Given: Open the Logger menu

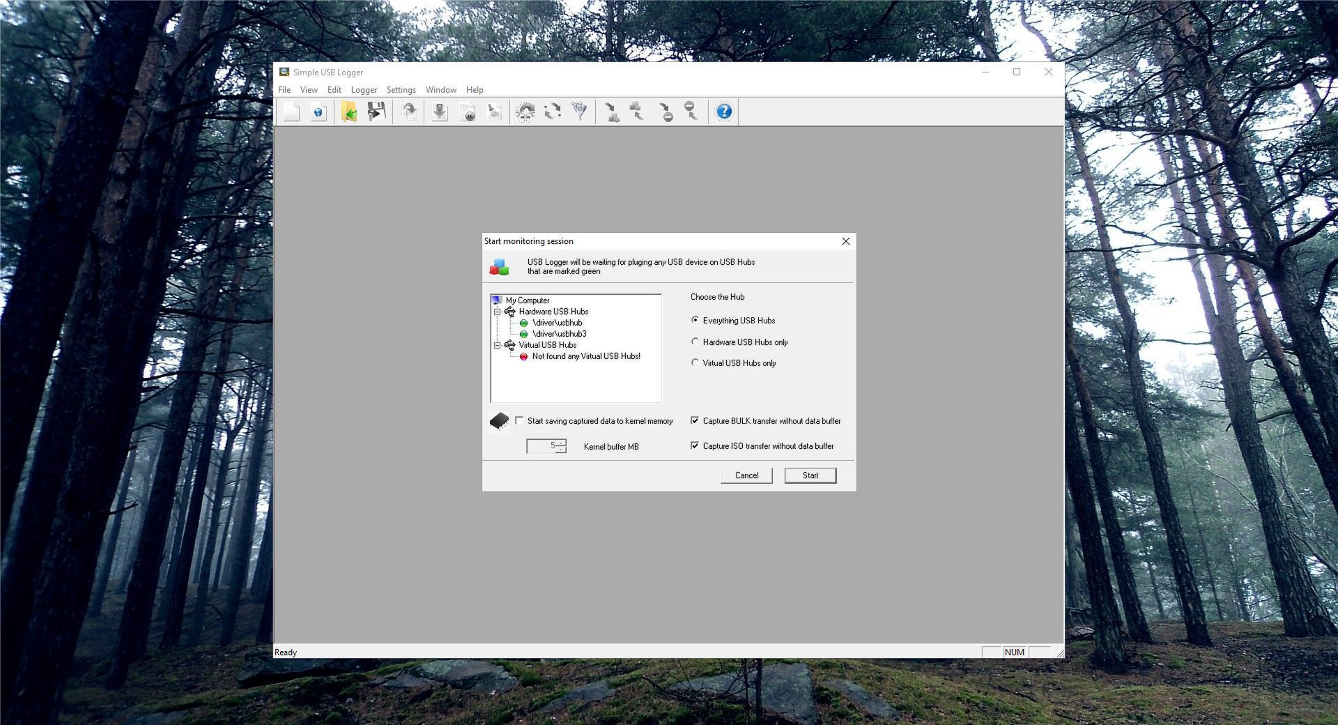Looking at the screenshot, I should click(364, 89).
